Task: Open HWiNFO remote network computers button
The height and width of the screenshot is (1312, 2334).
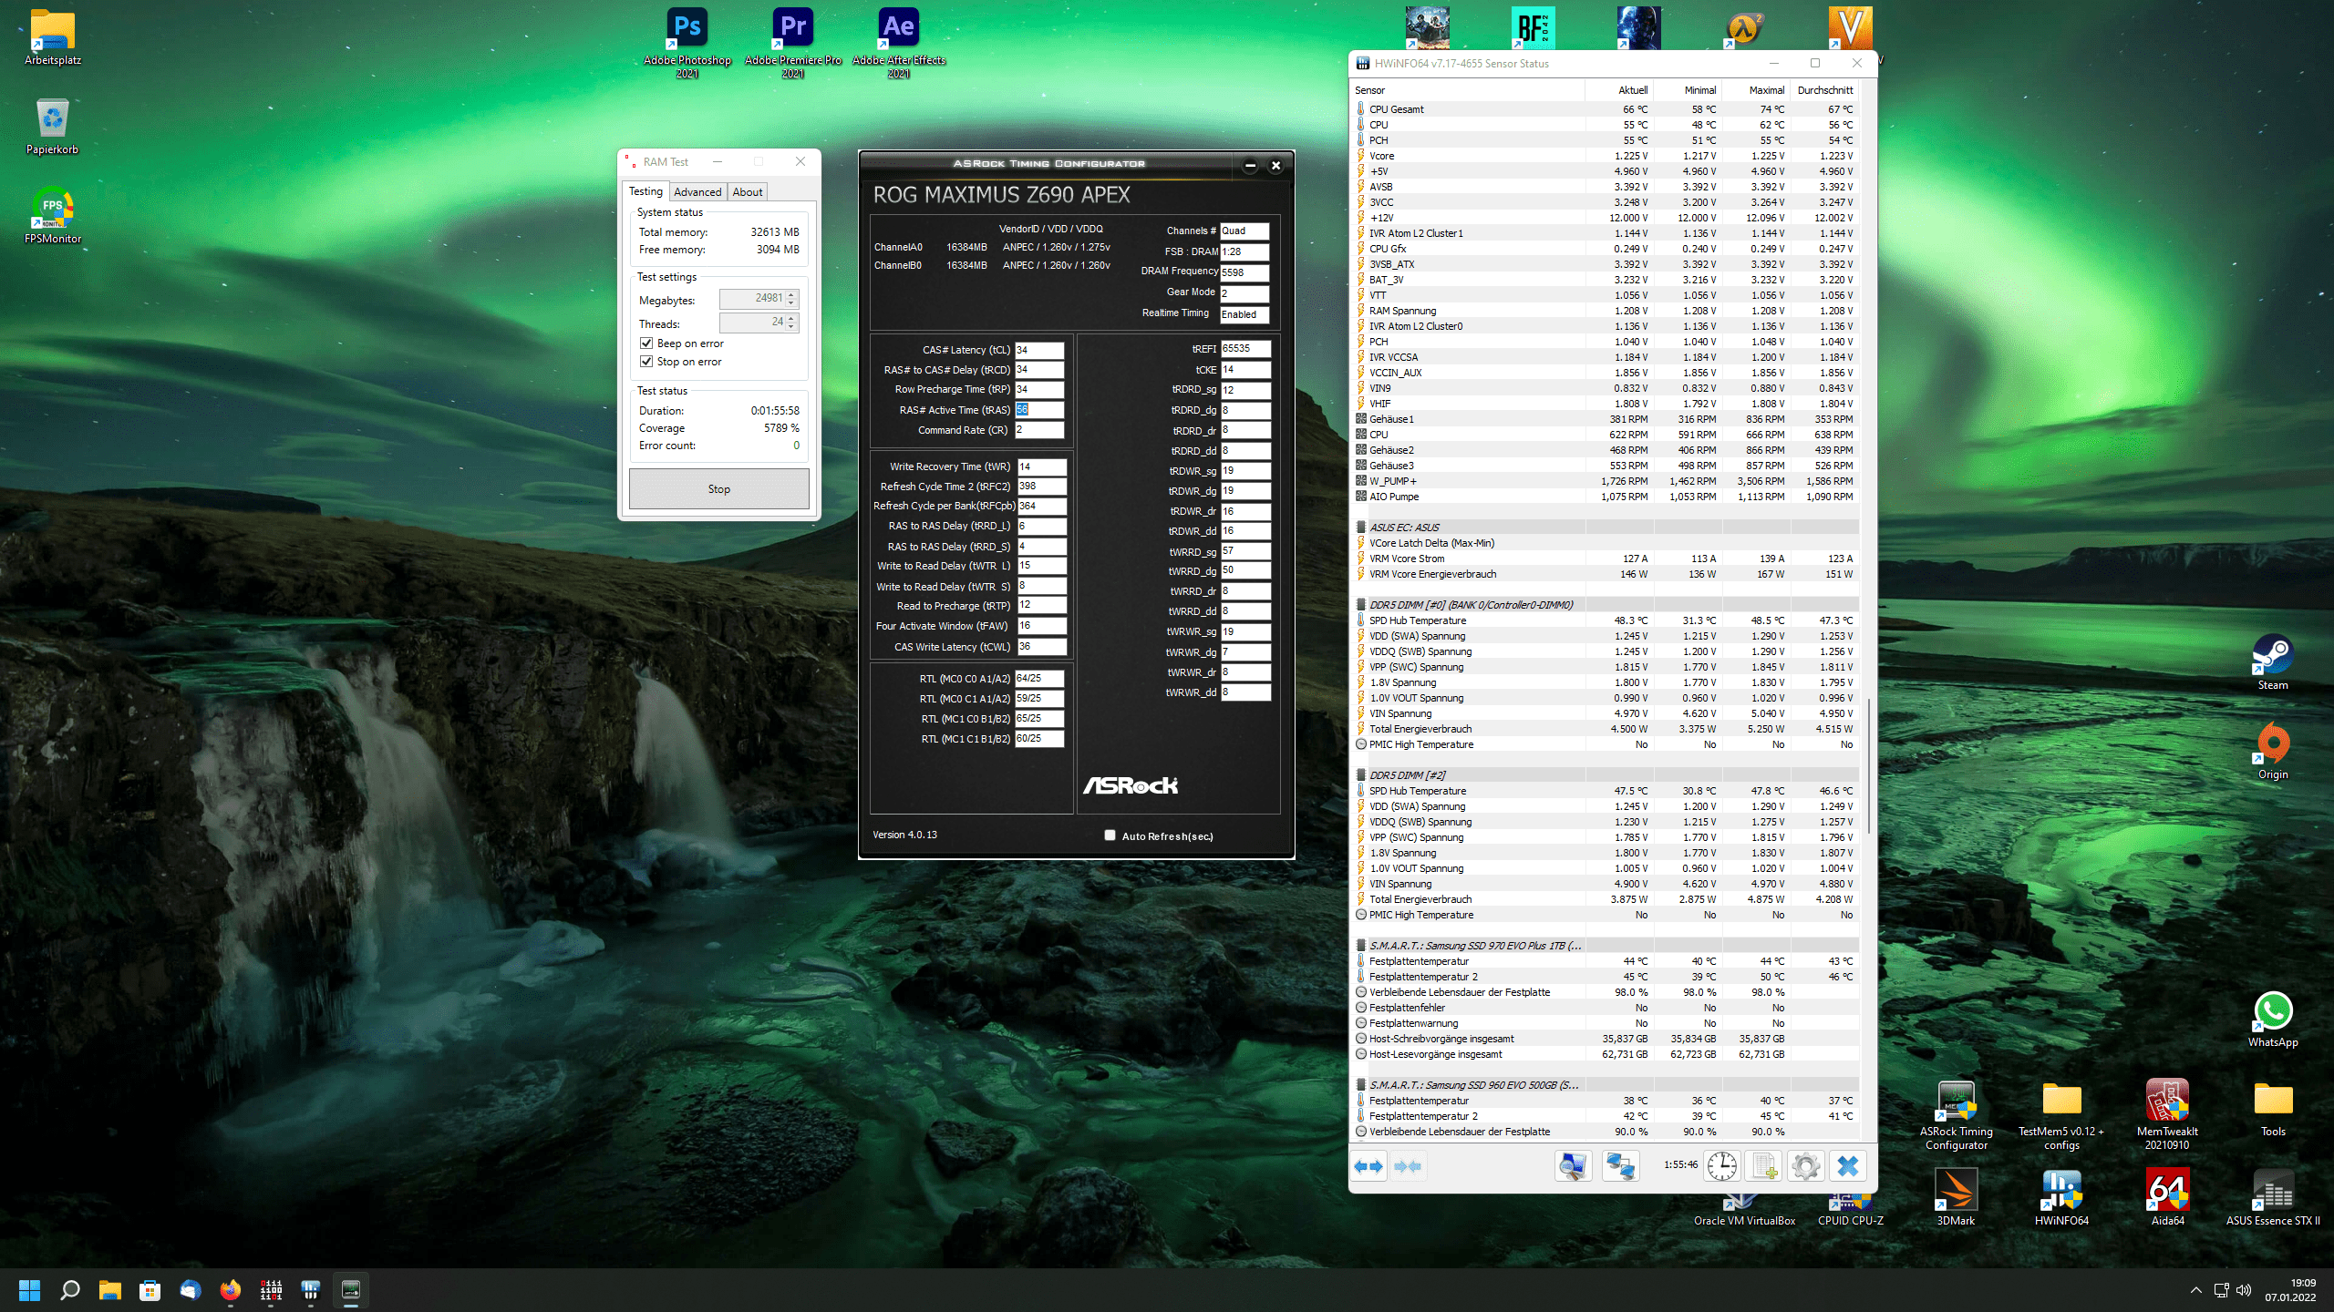Action: tap(1621, 1166)
